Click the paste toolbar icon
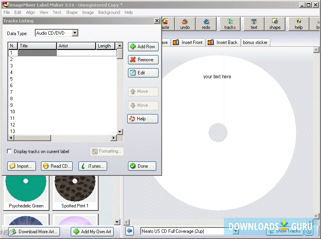 (168, 24)
